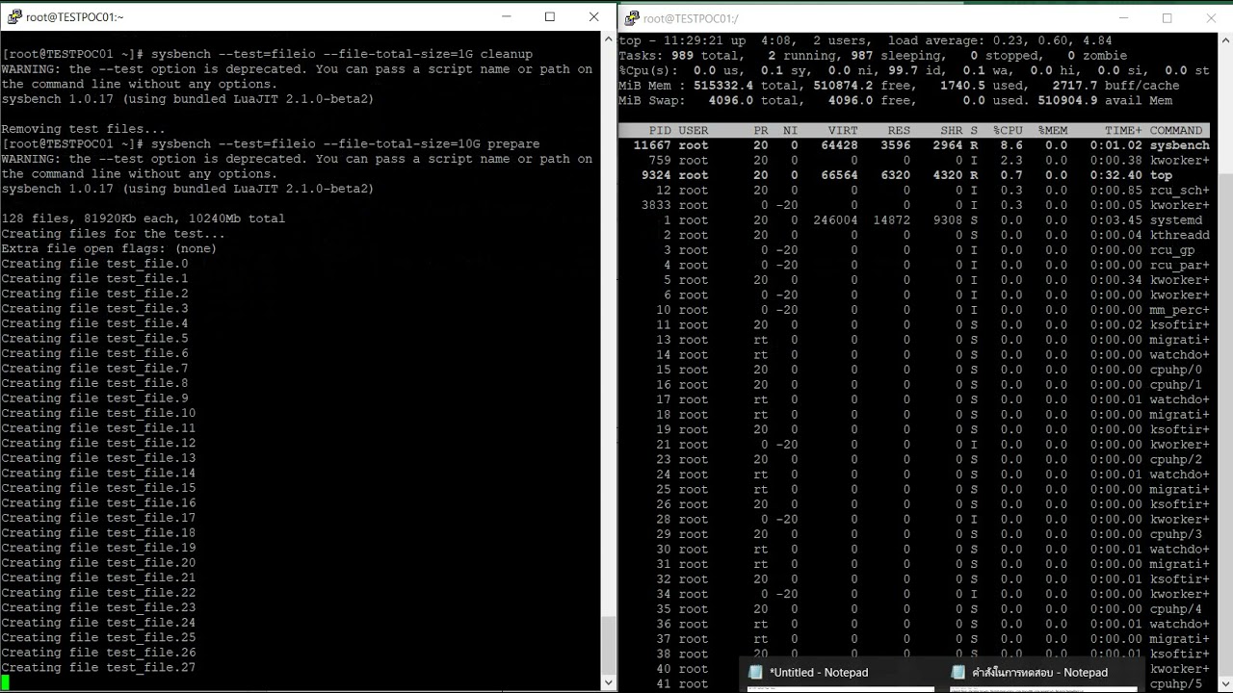Click the 'Creating file test_file.27' line
Viewport: 1233px width, 693px height.
(98, 667)
